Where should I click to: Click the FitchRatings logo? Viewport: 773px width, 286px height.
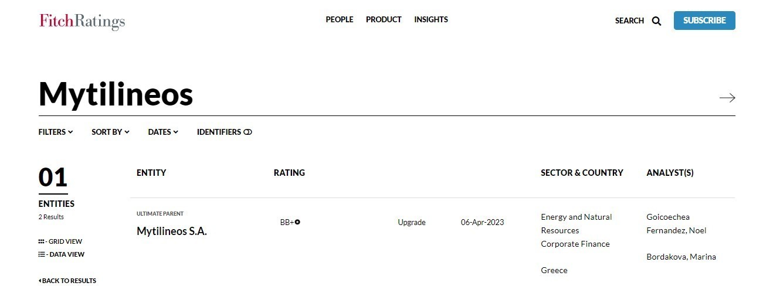(82, 21)
